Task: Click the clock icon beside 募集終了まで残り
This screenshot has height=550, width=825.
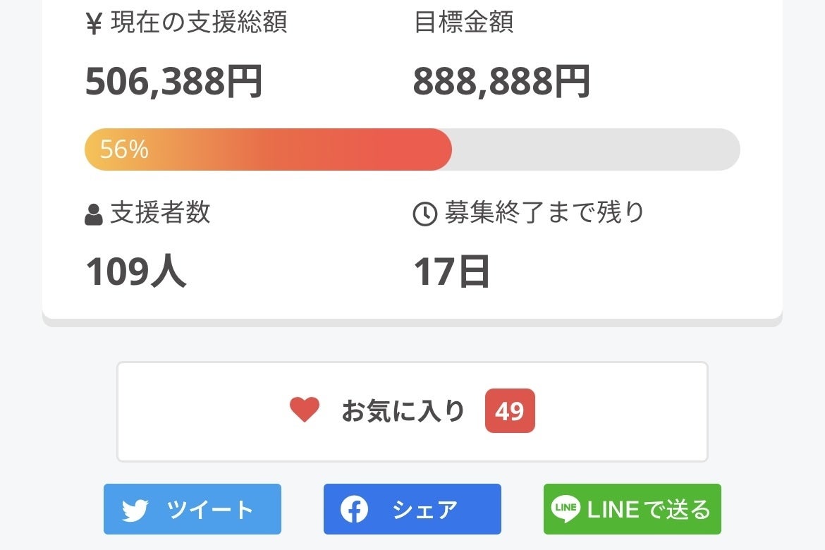Action: 424,214
